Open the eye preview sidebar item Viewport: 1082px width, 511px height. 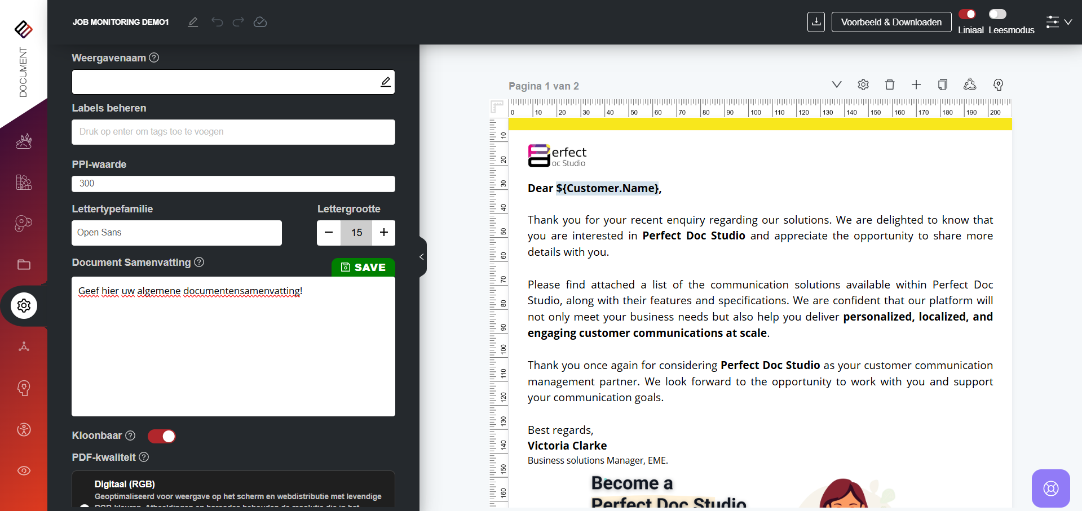[x=24, y=471]
